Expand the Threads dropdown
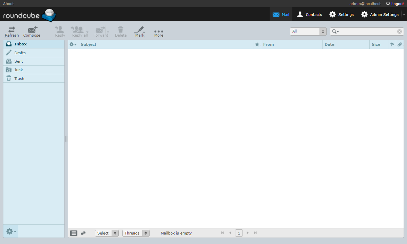This screenshot has width=407, height=244. (x=136, y=233)
